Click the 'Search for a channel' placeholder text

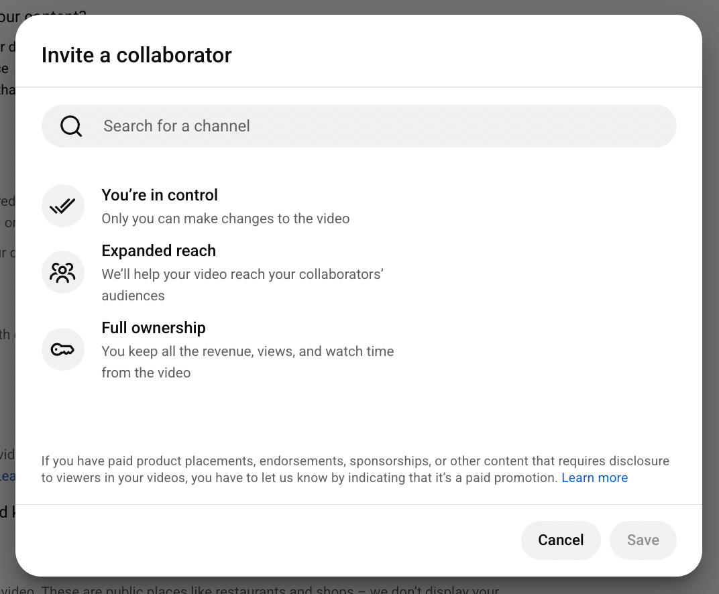[176, 125]
